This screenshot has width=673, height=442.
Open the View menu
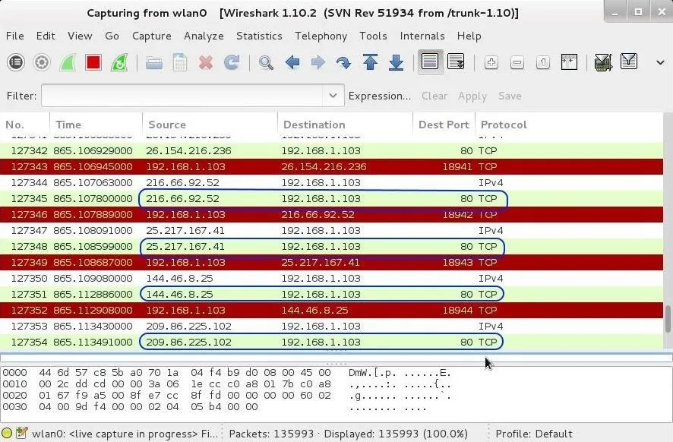(80, 36)
